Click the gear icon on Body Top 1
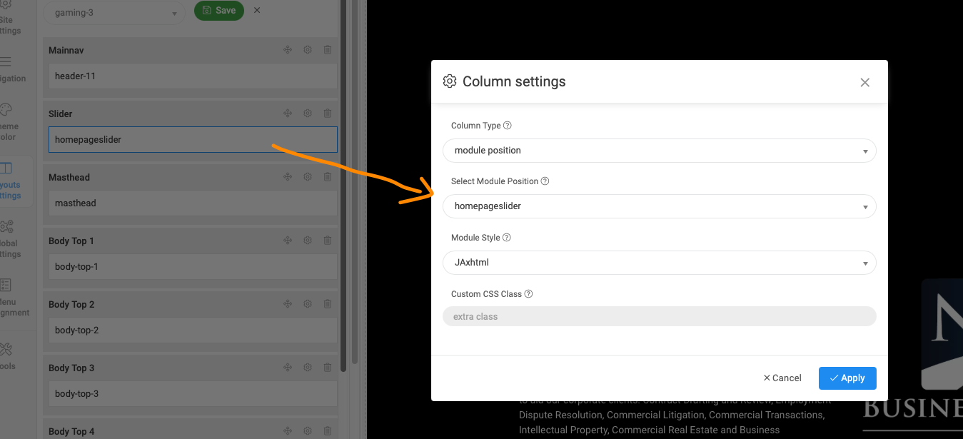This screenshot has width=963, height=439. [x=308, y=241]
